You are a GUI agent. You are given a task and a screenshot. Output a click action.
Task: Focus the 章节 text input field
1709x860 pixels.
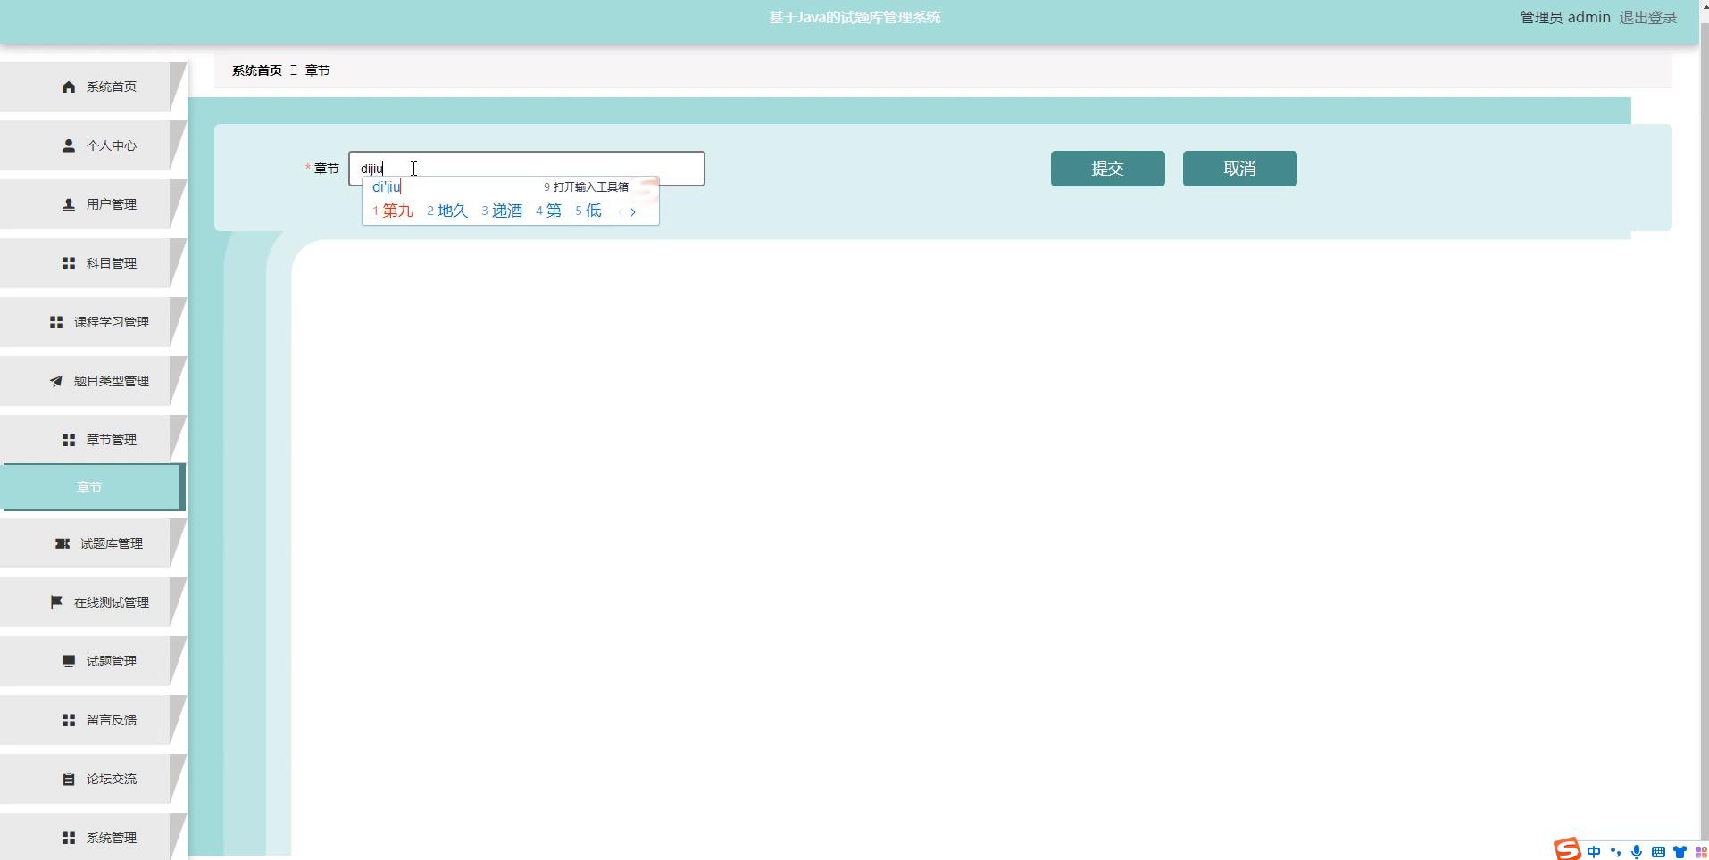527,169
